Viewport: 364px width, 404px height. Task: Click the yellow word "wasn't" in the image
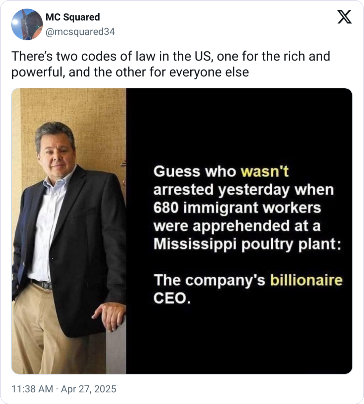(265, 172)
